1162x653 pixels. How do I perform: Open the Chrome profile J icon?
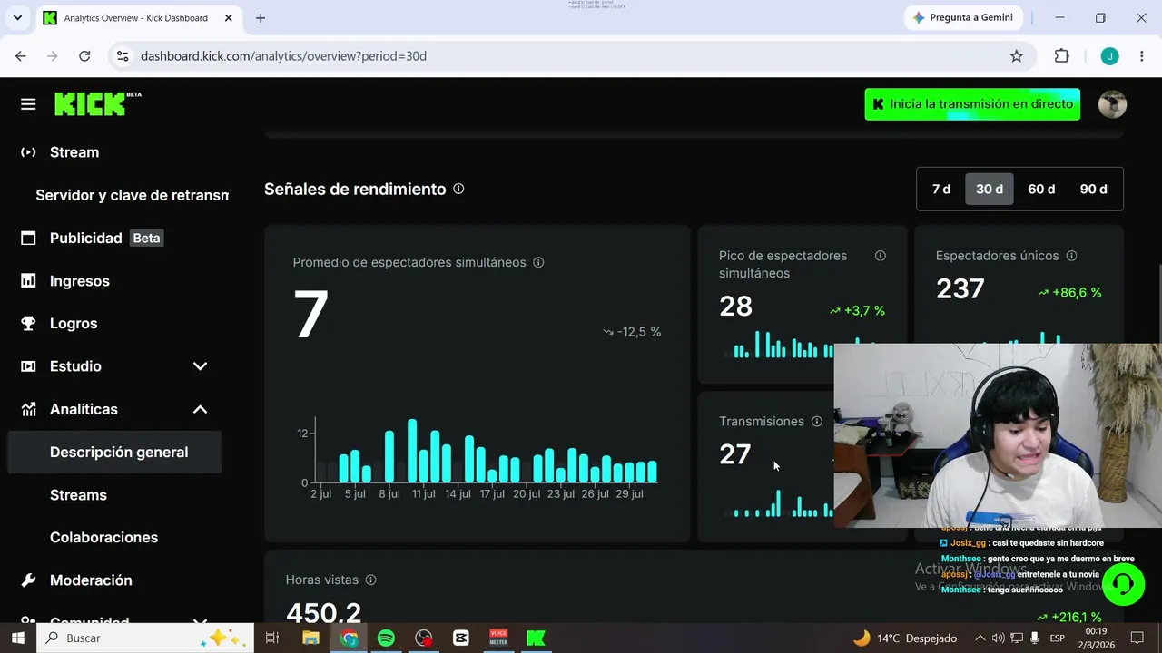click(x=1109, y=56)
